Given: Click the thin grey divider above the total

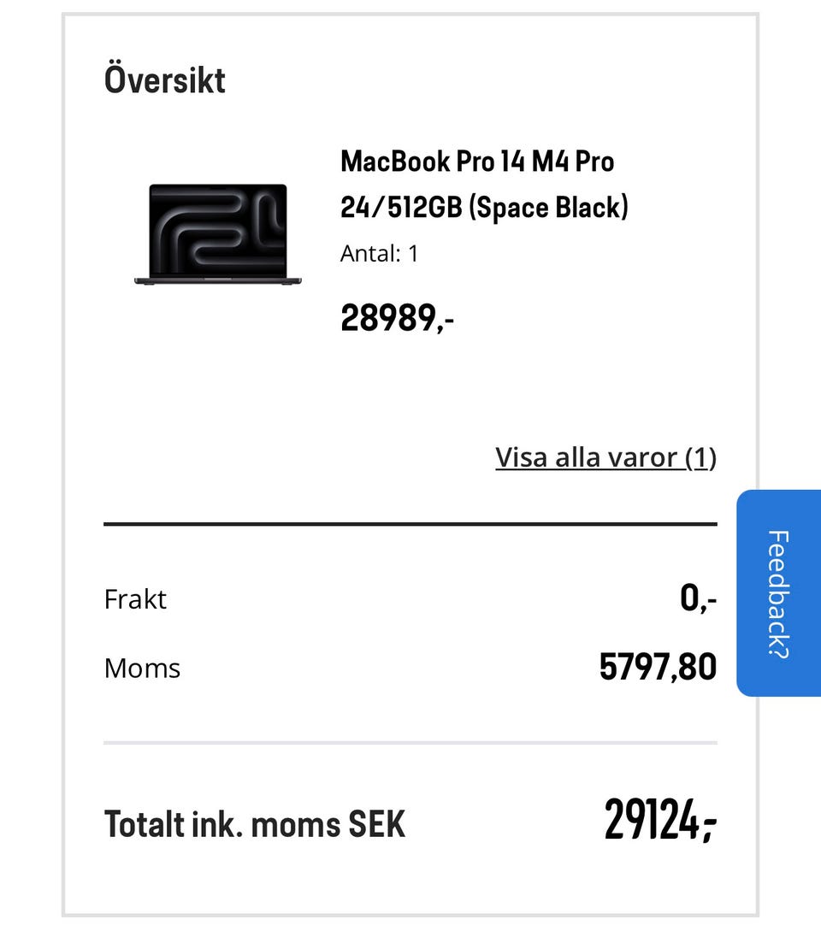Looking at the screenshot, I should 410,743.
